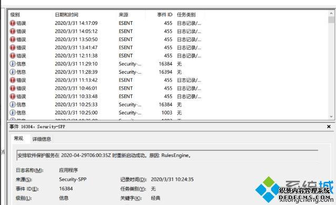336x205 pixels.
Task: Sort by 事件 ID column header
Action: click(164, 15)
